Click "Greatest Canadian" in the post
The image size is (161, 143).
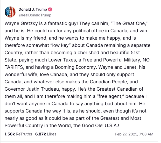coord(117,89)
